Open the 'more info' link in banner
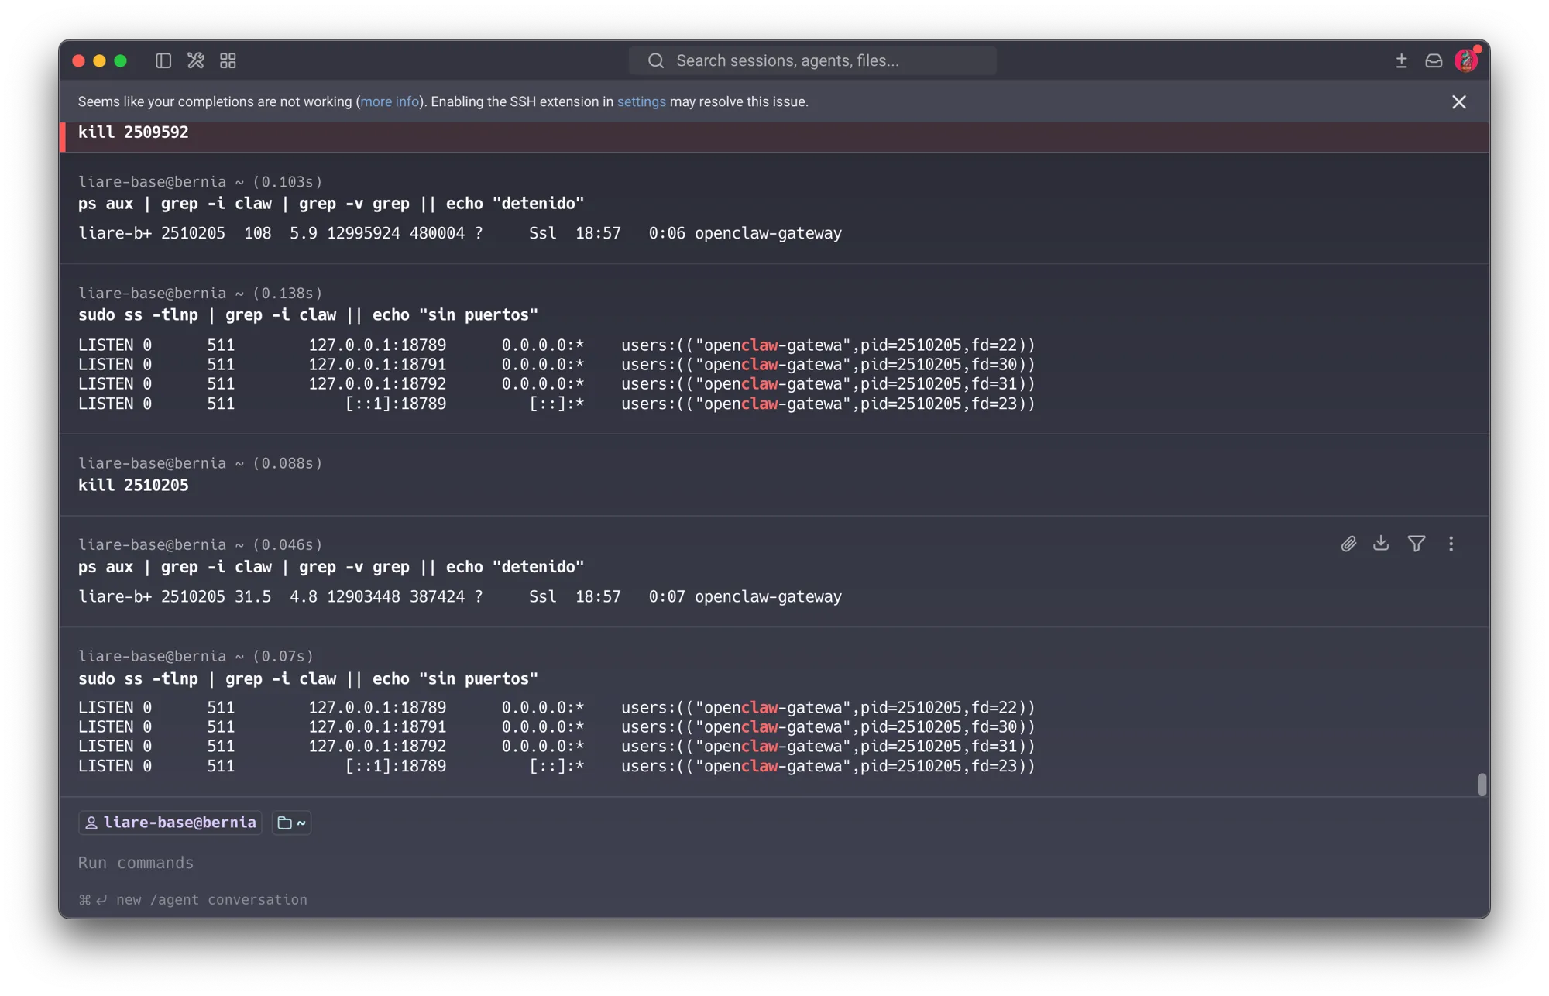This screenshot has width=1549, height=996. [390, 101]
